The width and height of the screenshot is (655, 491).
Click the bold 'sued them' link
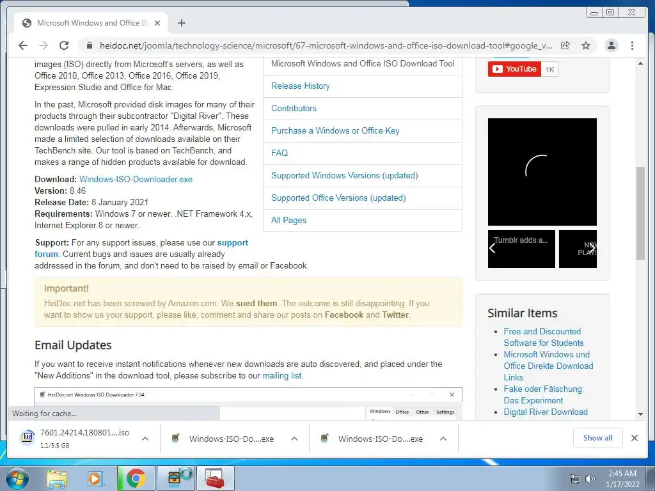(x=256, y=303)
